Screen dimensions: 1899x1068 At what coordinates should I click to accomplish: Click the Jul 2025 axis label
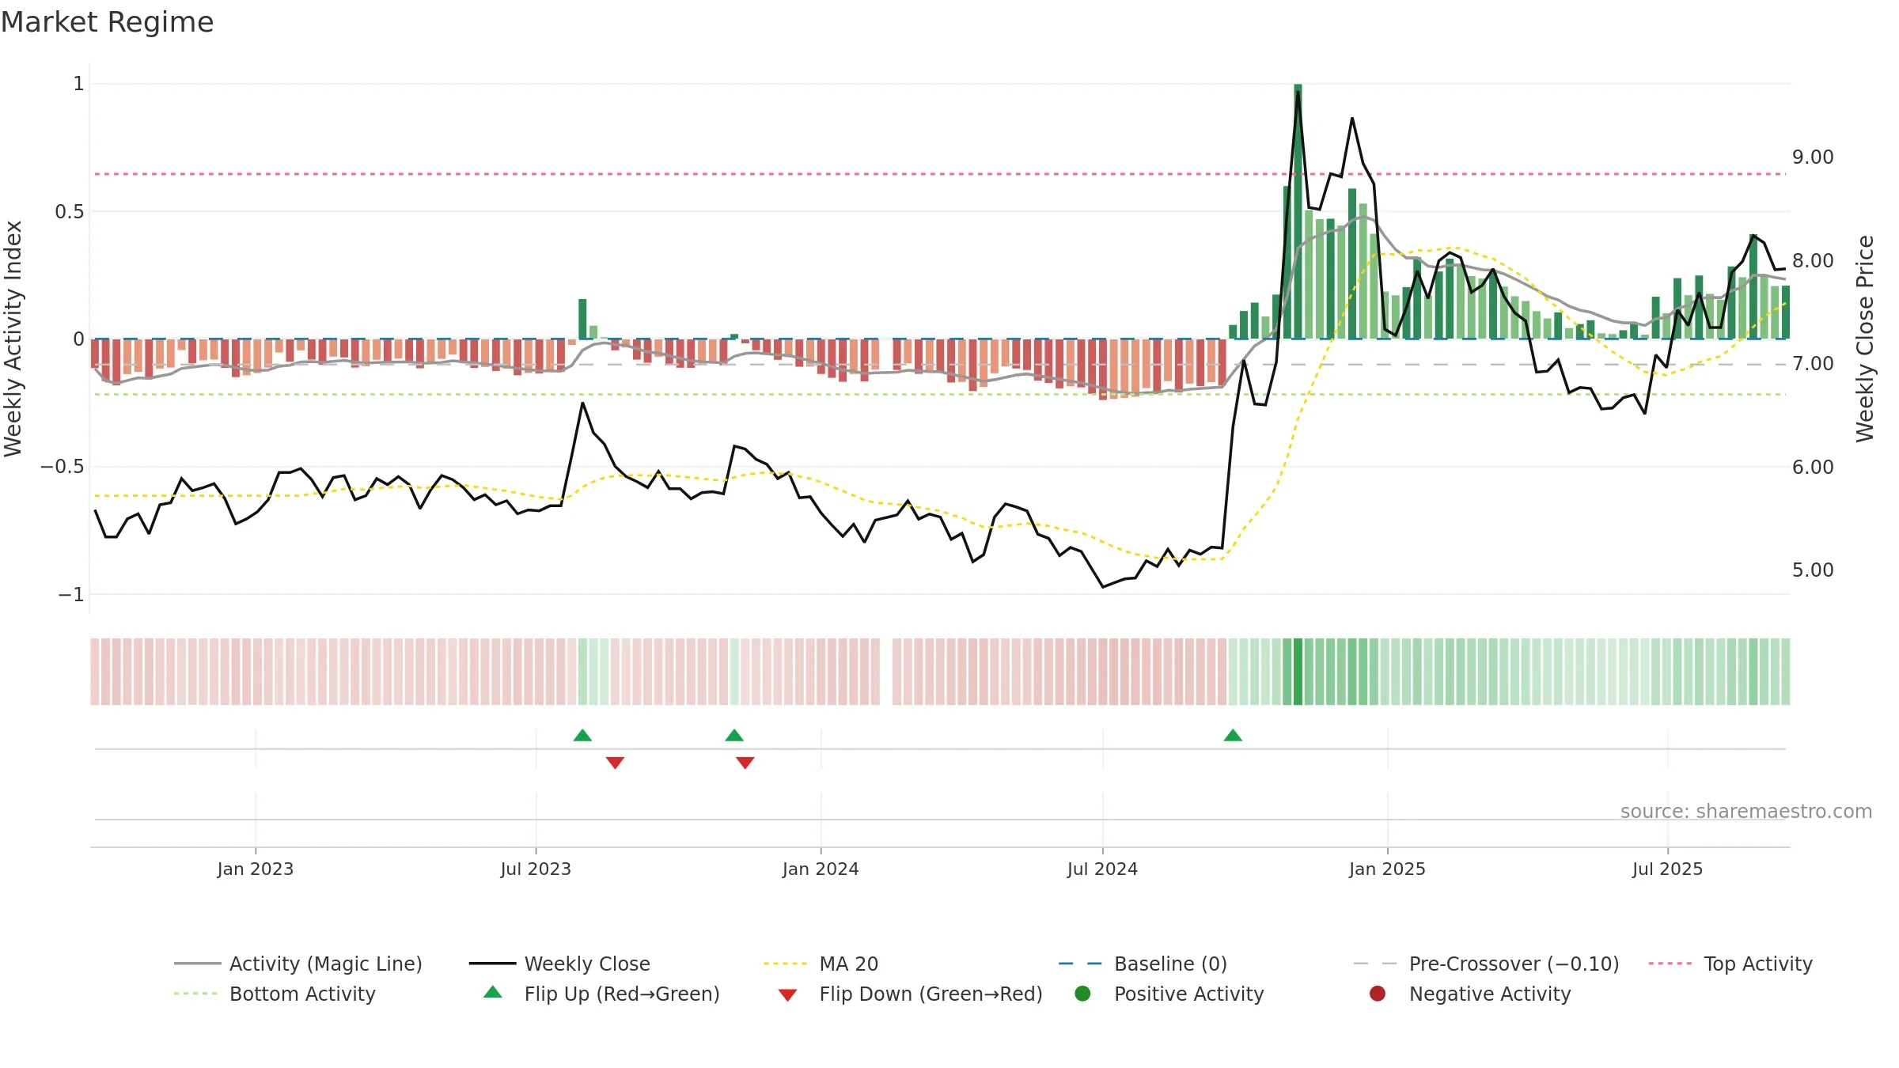[x=1667, y=869]
